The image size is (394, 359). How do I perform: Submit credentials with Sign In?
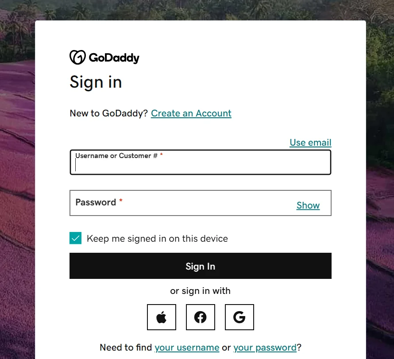[200, 266]
